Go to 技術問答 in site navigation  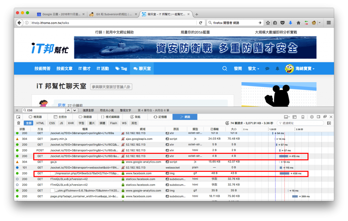[x=42, y=69]
